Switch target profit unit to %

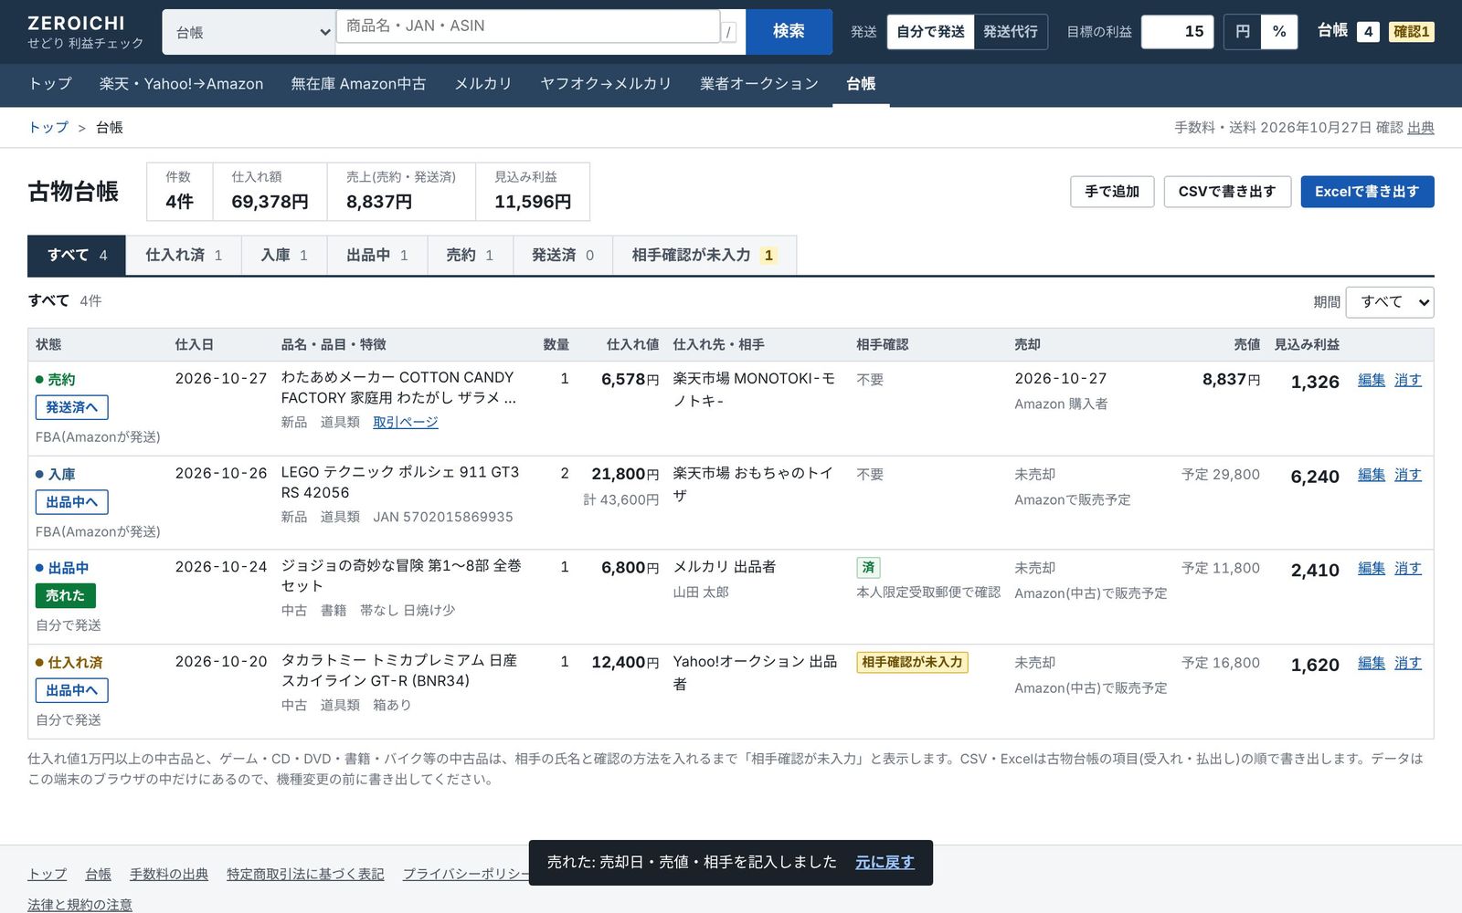pos(1279,32)
